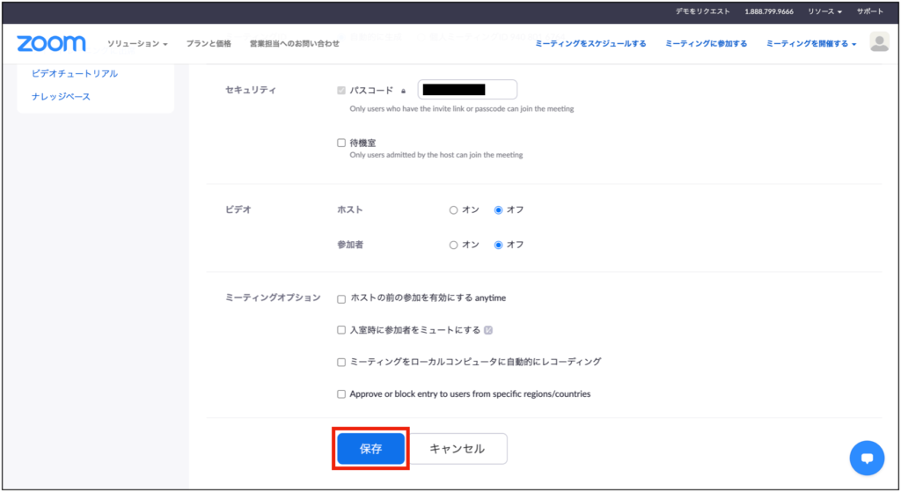The width and height of the screenshot is (901, 492).
Task: Tick Approve or block entry by regions
Action: click(x=341, y=394)
